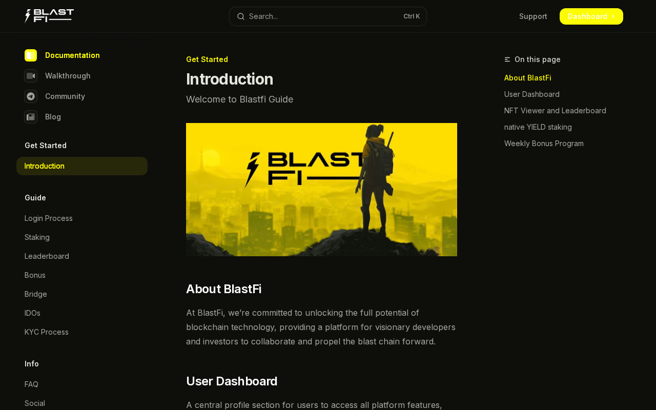Image resolution: width=656 pixels, height=410 pixels.
Task: Click the Blog newspaper icon
Action: (31, 117)
